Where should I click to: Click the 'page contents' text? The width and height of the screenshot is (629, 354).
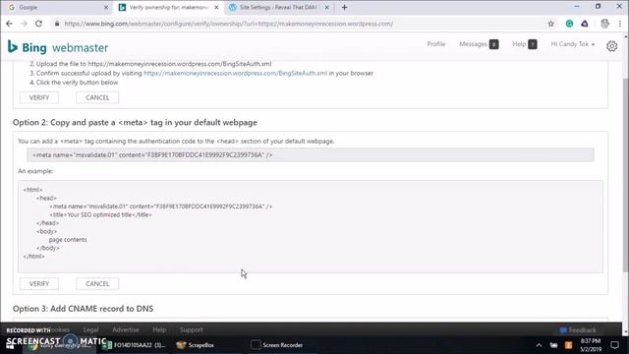[68, 240]
